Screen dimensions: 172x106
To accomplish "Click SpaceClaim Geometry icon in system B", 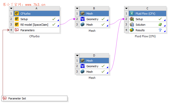I will tap(83, 19).
